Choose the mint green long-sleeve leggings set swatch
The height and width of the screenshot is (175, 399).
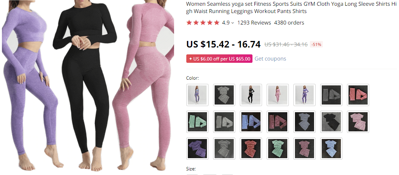197,122
